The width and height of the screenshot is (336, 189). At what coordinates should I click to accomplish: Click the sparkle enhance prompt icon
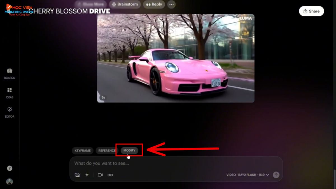pyautogui.click(x=87, y=175)
